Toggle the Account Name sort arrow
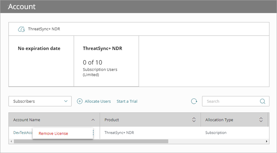This screenshot has width=277, height=153. (93, 120)
